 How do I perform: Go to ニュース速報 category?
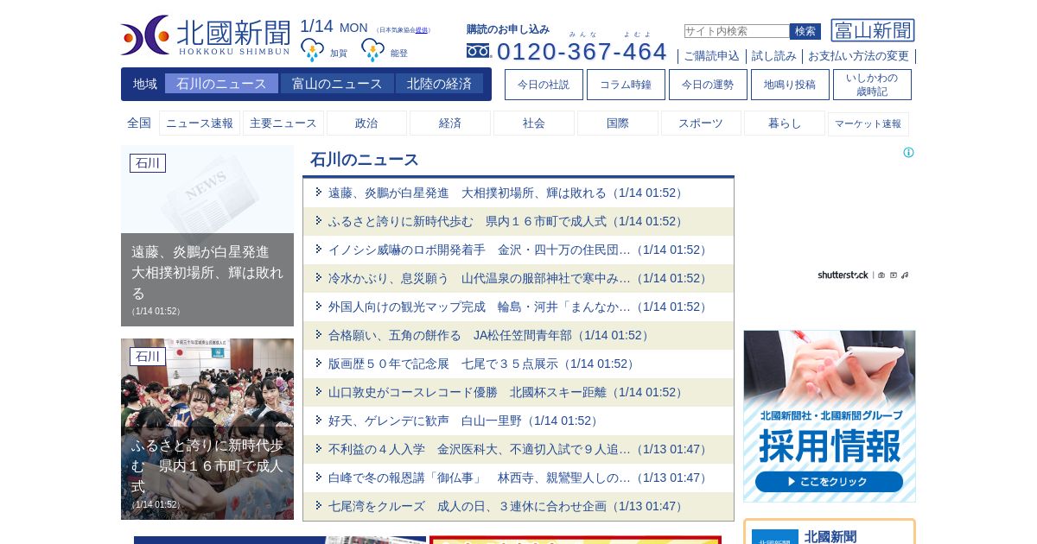pos(200,123)
